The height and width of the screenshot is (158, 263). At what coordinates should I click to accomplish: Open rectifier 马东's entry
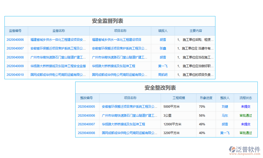225,116
